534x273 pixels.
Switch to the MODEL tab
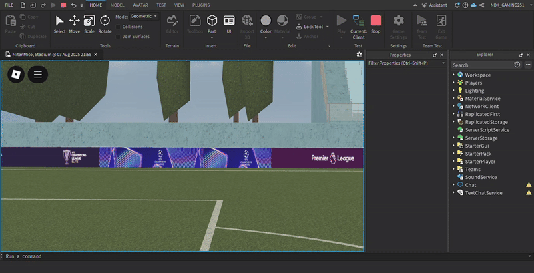pyautogui.click(x=117, y=5)
